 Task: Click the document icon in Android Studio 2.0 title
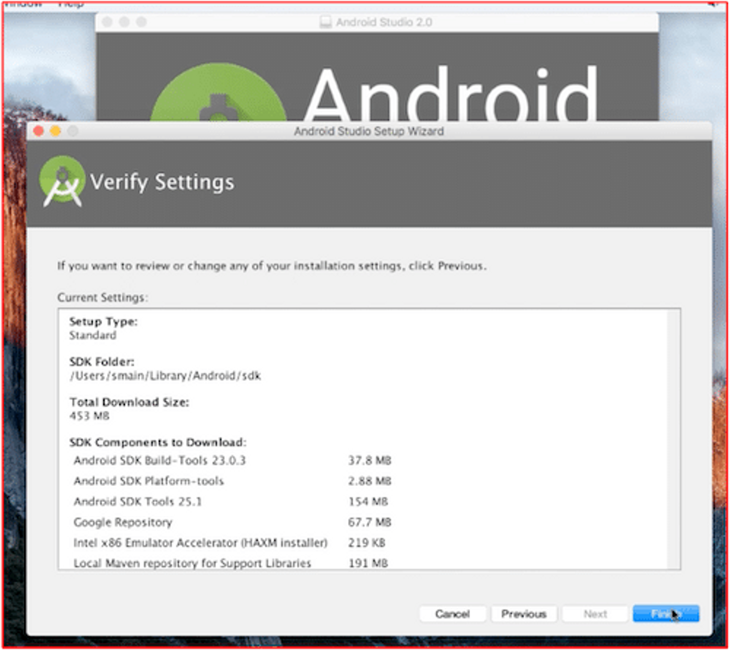325,22
